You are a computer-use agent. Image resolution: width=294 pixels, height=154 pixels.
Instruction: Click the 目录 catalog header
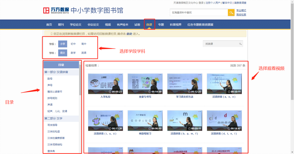pyautogui.click(x=61, y=65)
